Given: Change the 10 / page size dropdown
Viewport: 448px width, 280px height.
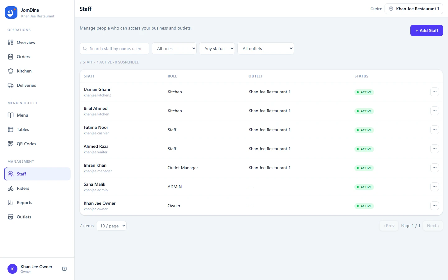Looking at the screenshot, I should coord(111,226).
